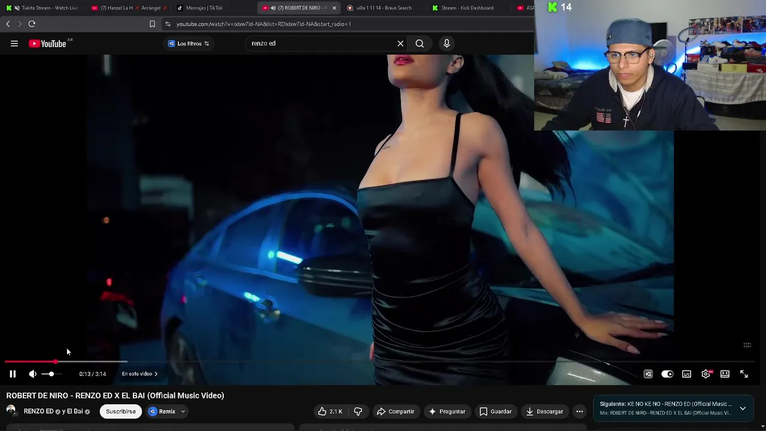The height and width of the screenshot is (431, 766).
Task: Save the video with 'Guardar'
Action: [496, 411]
